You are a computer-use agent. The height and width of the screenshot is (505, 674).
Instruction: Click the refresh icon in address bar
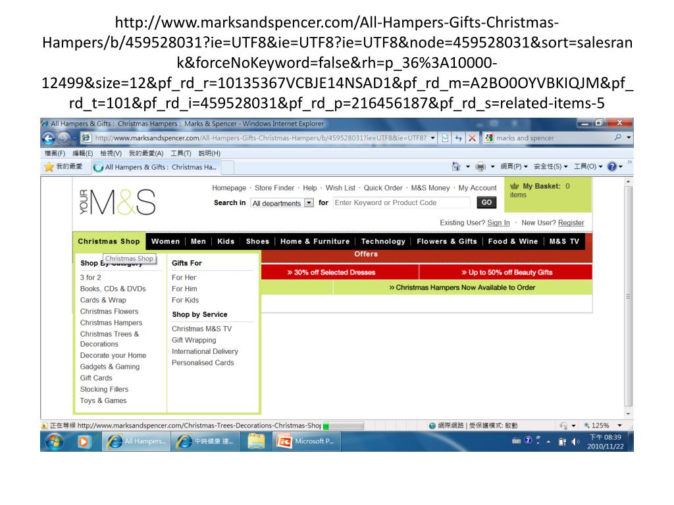pyautogui.click(x=459, y=138)
